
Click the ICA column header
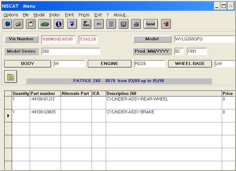(99, 94)
